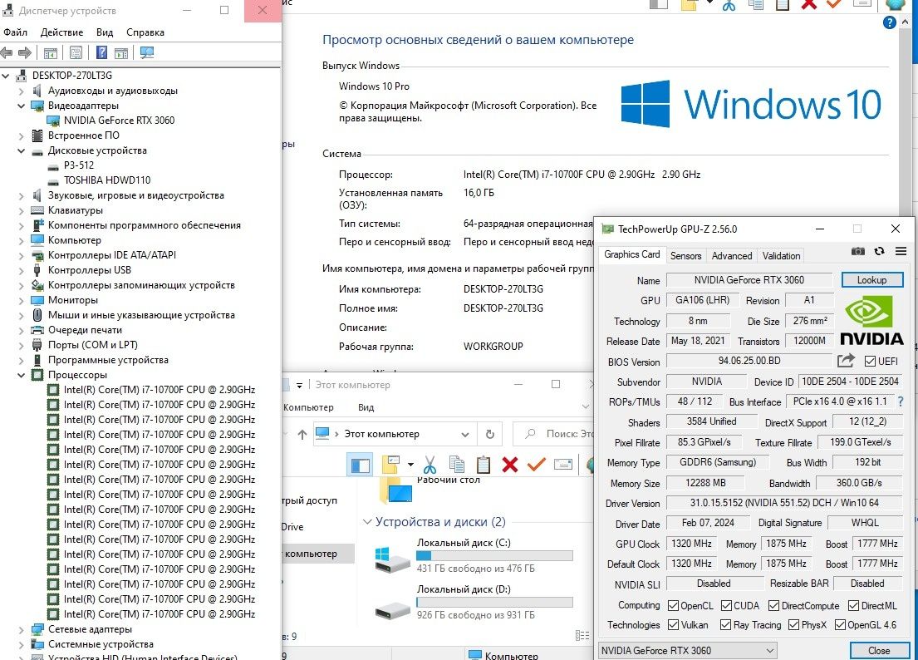This screenshot has width=918, height=660.
Task: Switch to the Sensors tab
Action: point(685,255)
